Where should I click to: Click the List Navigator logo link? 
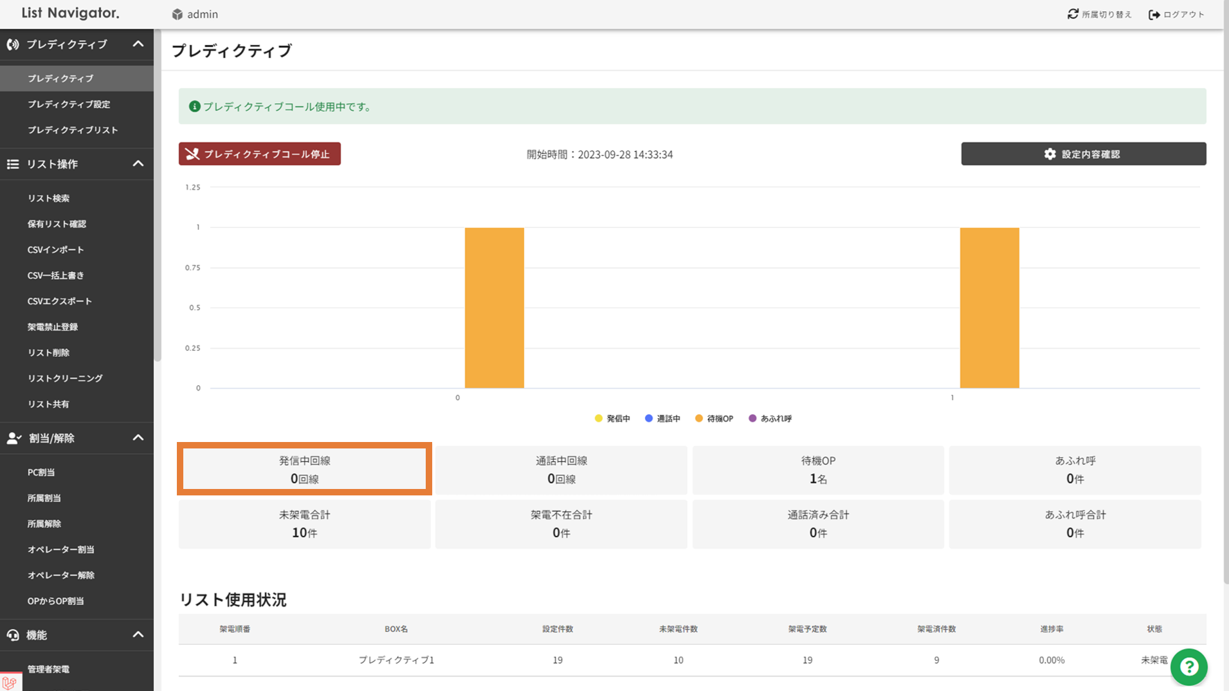(70, 13)
